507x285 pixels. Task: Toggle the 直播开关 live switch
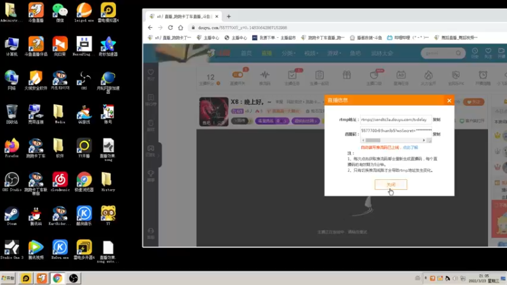pyautogui.click(x=238, y=75)
